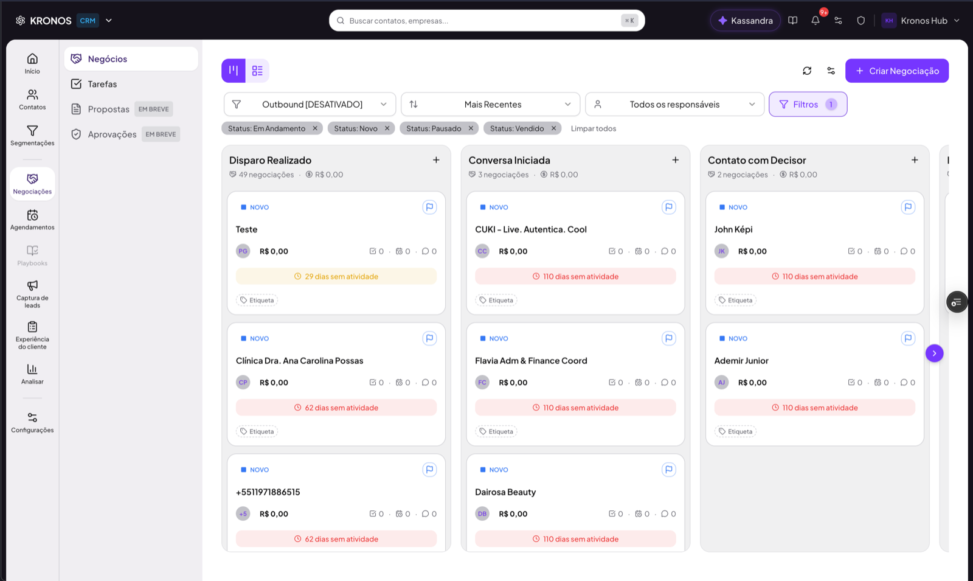
Task: Click the Kronos logo
Action: click(43, 20)
